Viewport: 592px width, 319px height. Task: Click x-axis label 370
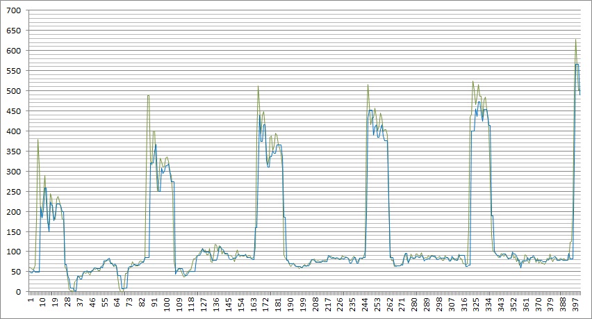point(539,304)
